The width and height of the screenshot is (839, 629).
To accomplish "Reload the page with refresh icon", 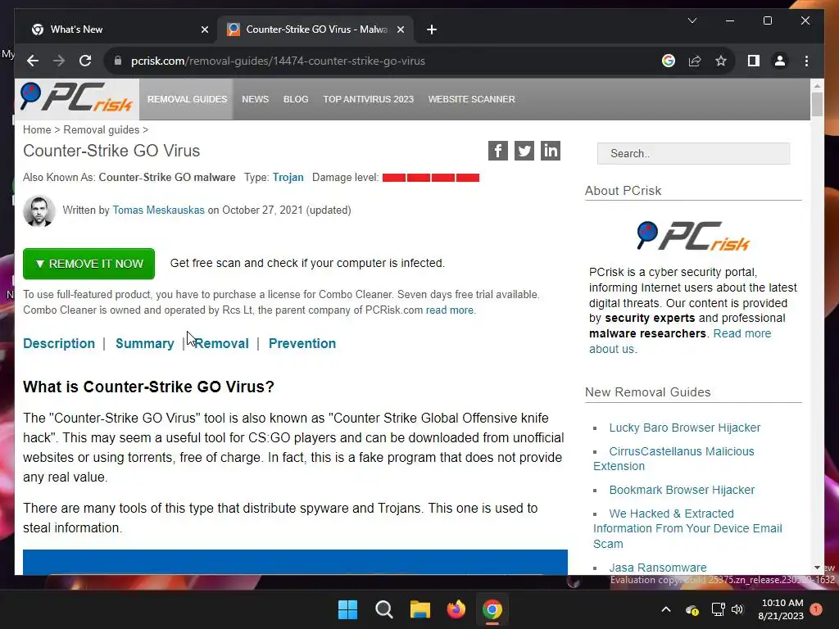I will (85, 61).
